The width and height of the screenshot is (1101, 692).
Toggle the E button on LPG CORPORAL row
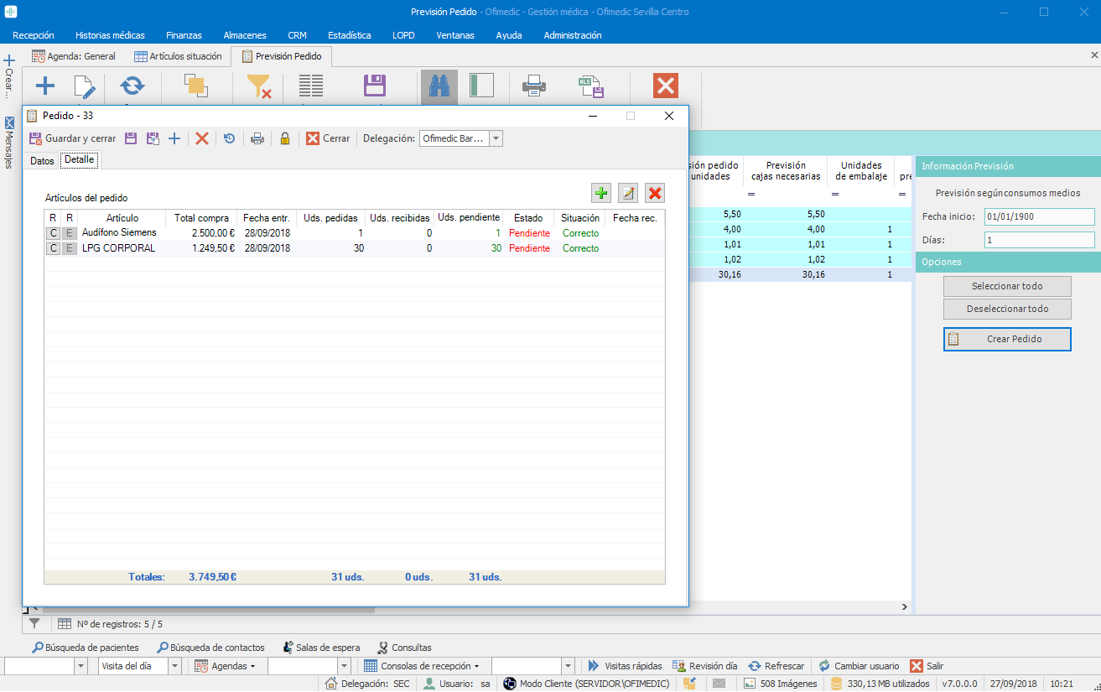coord(70,248)
